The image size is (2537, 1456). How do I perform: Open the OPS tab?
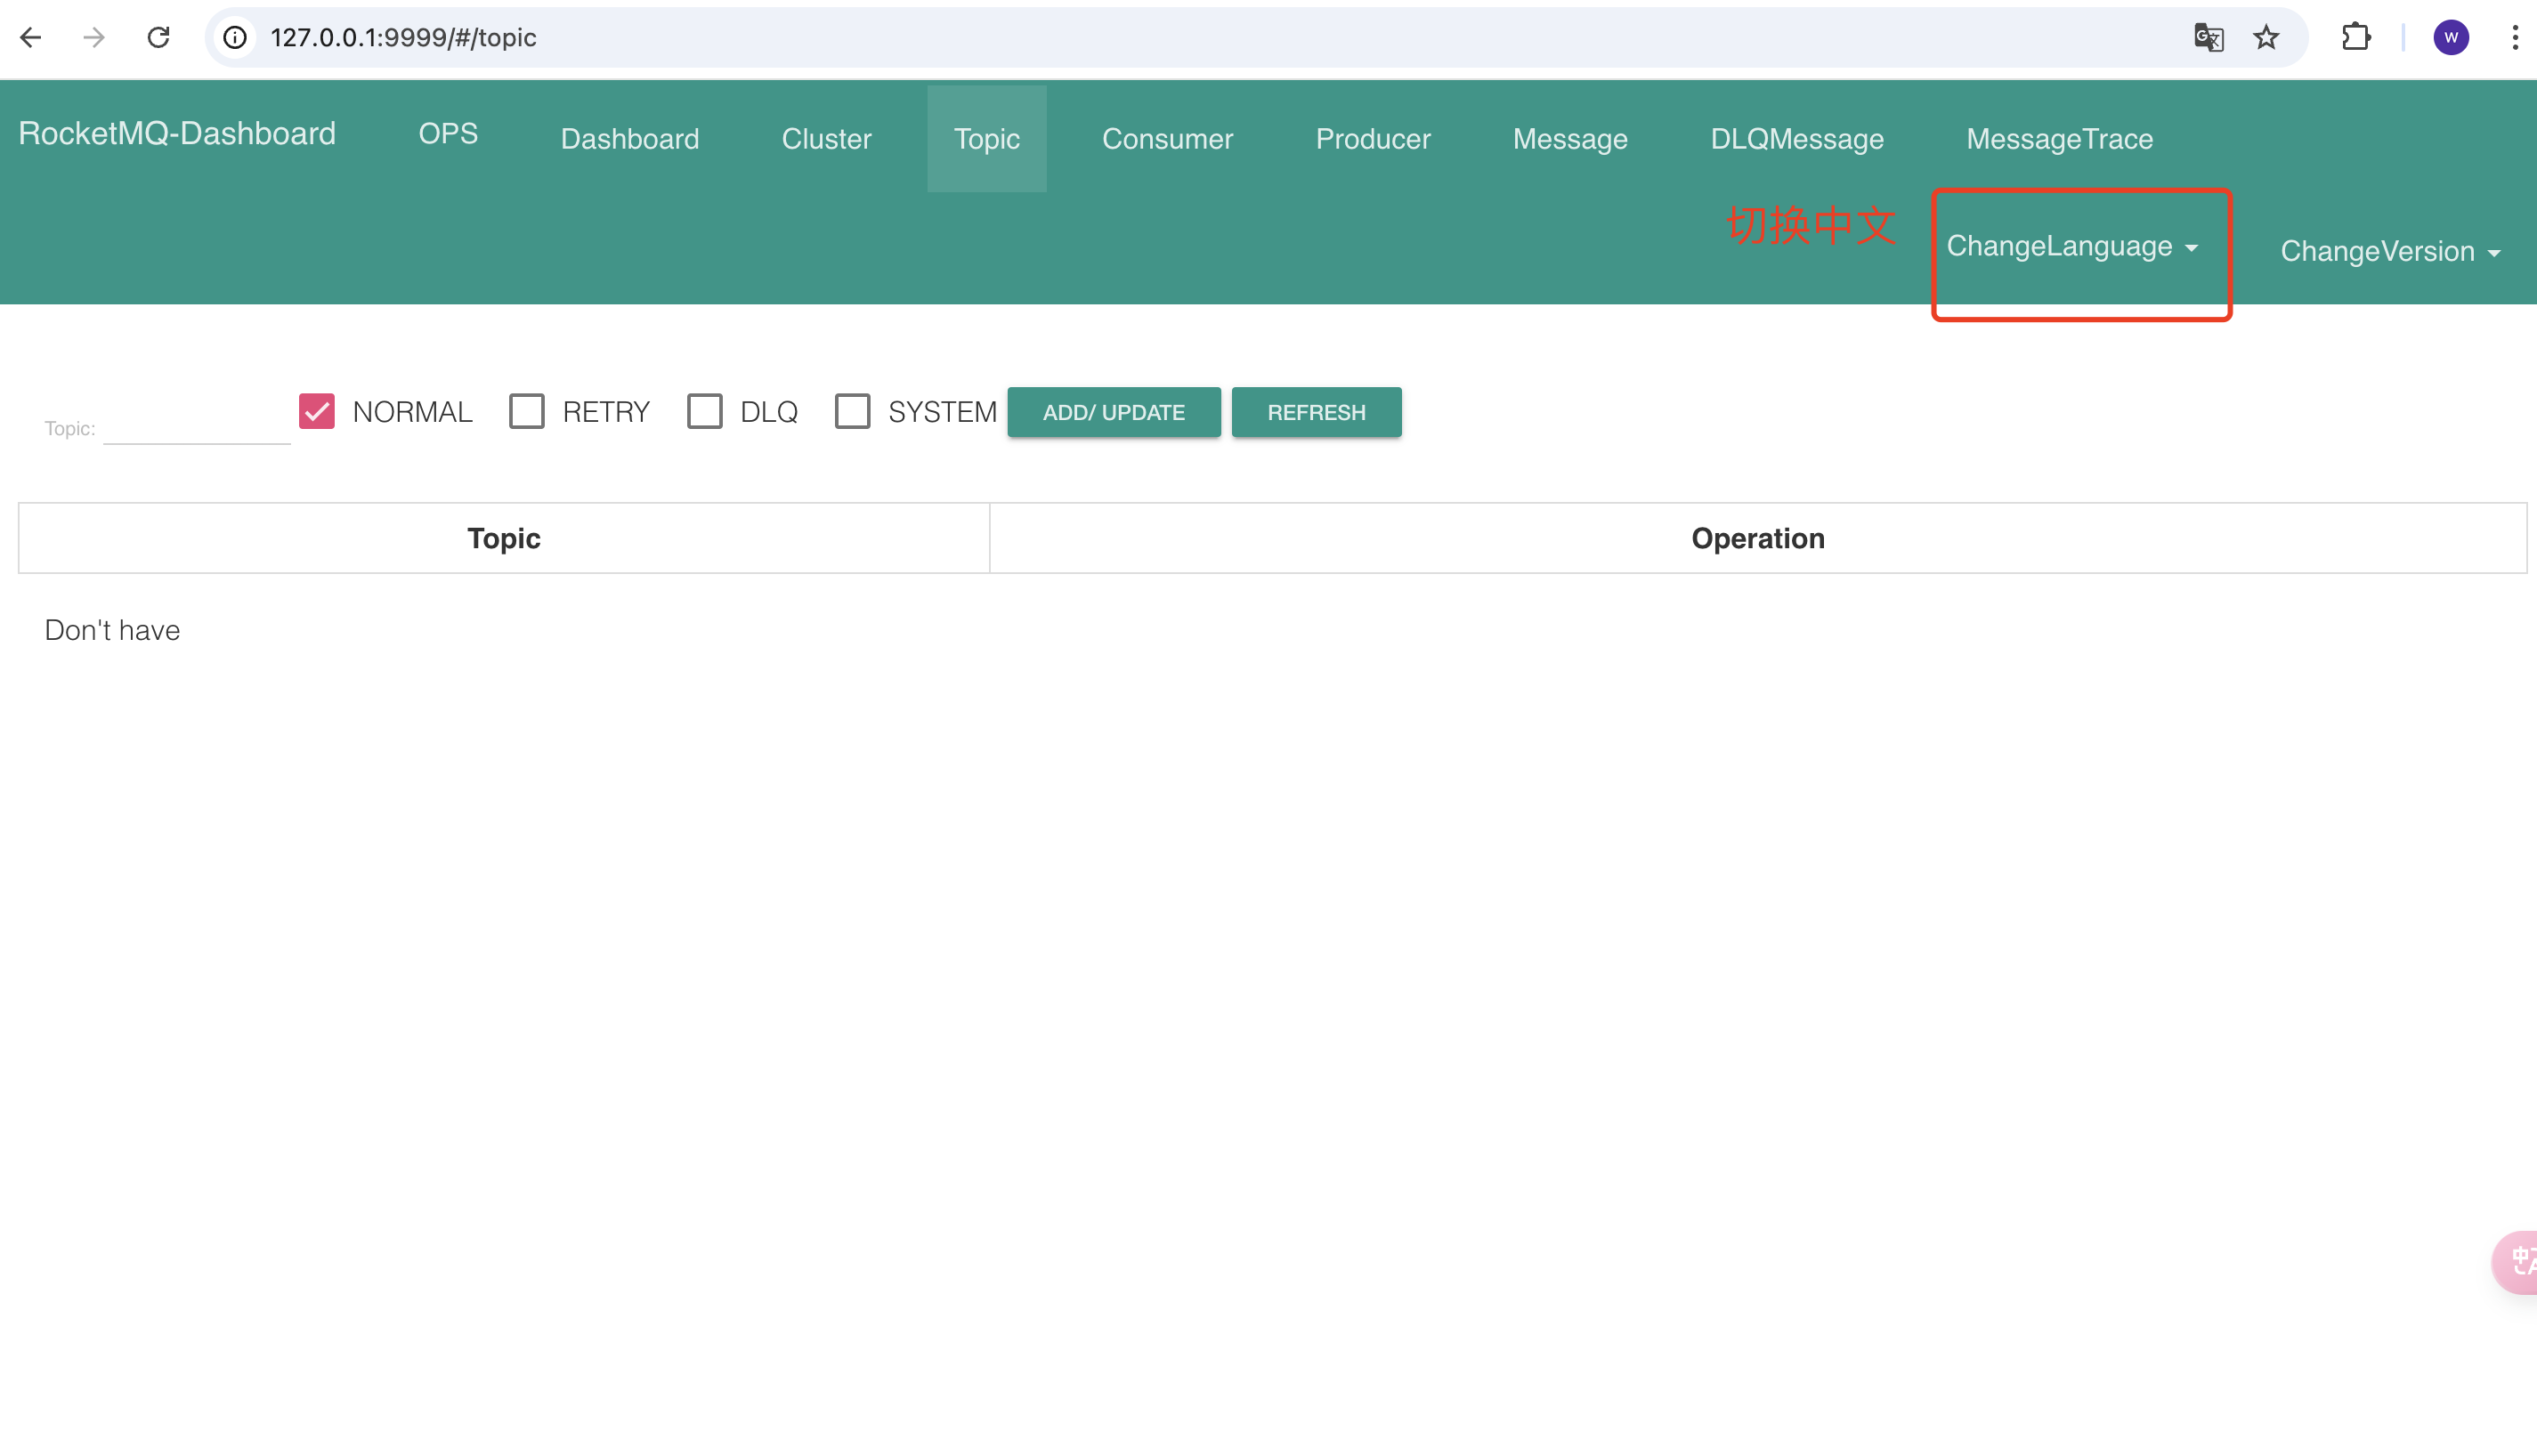click(x=448, y=133)
